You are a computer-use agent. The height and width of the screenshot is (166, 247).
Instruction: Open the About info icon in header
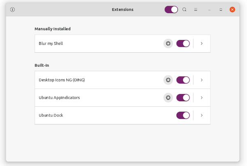pos(12,9)
